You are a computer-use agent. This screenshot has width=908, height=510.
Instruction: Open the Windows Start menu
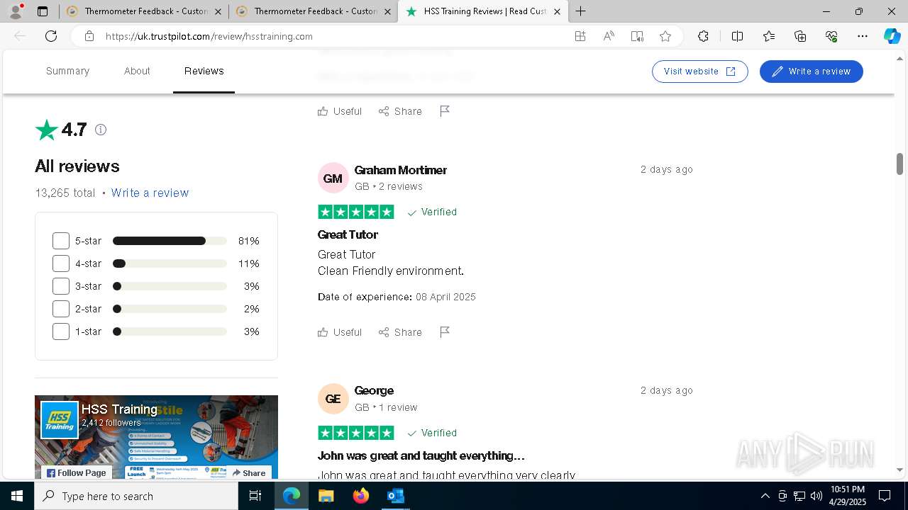[17, 496]
